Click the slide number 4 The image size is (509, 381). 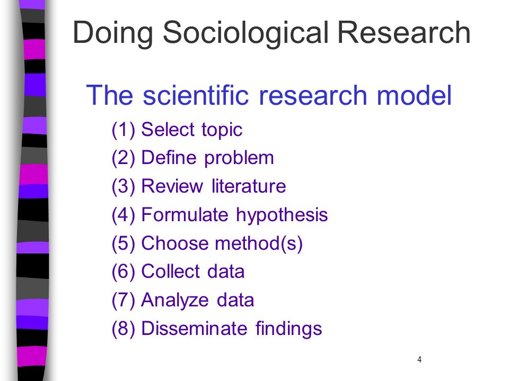pyautogui.click(x=419, y=360)
